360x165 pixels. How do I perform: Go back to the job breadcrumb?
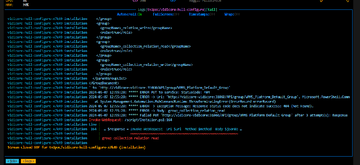[x=12, y=161]
